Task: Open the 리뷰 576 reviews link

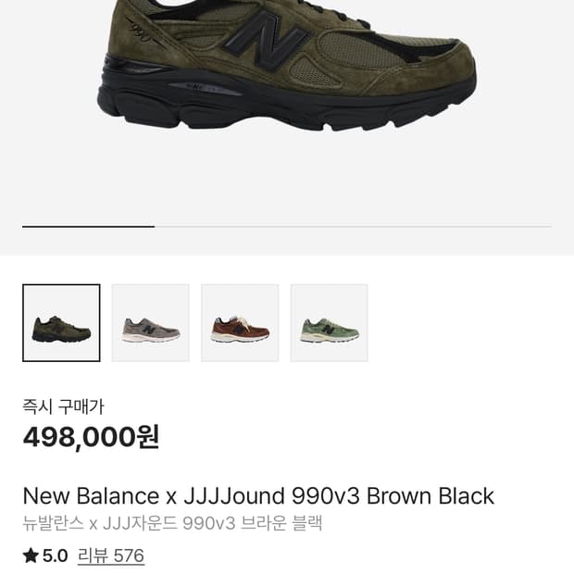Action: click(x=111, y=556)
